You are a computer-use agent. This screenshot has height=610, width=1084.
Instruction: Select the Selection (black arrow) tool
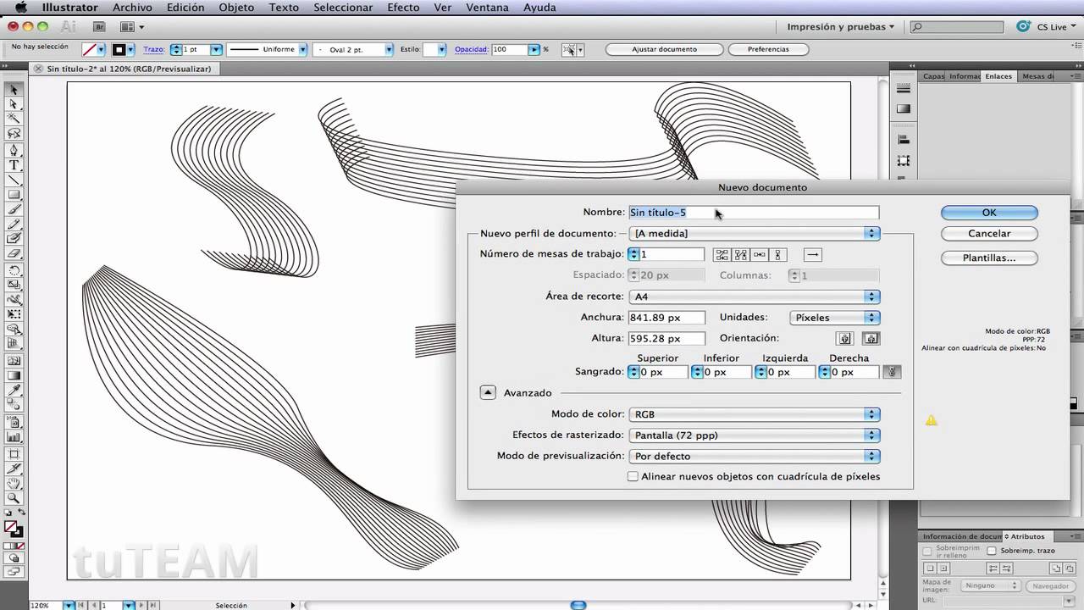tap(14, 90)
